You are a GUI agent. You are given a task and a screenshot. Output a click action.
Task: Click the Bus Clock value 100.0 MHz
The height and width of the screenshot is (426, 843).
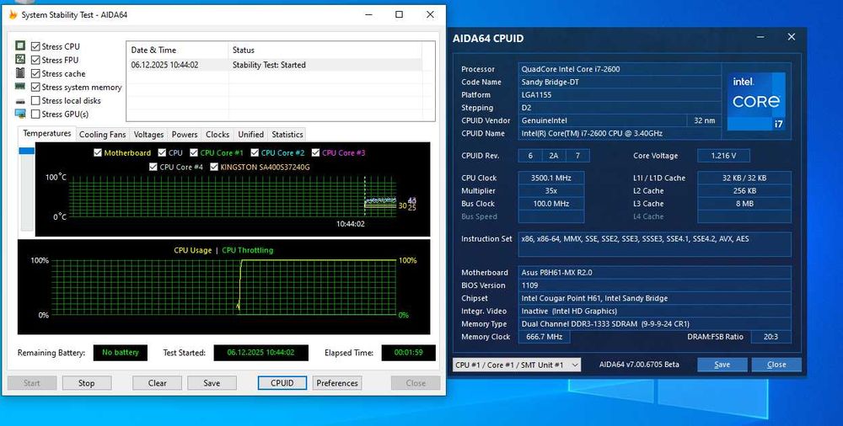click(x=551, y=204)
